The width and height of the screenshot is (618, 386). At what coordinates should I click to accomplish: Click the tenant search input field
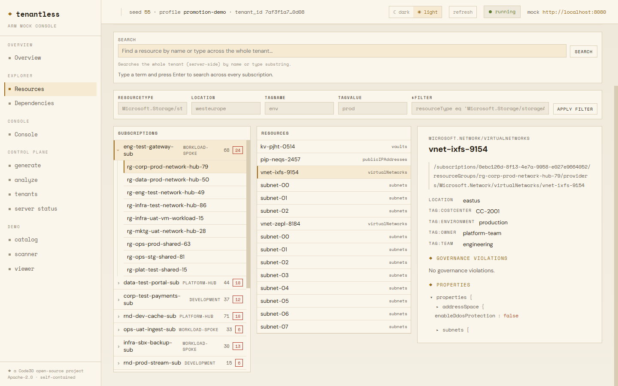(342, 51)
